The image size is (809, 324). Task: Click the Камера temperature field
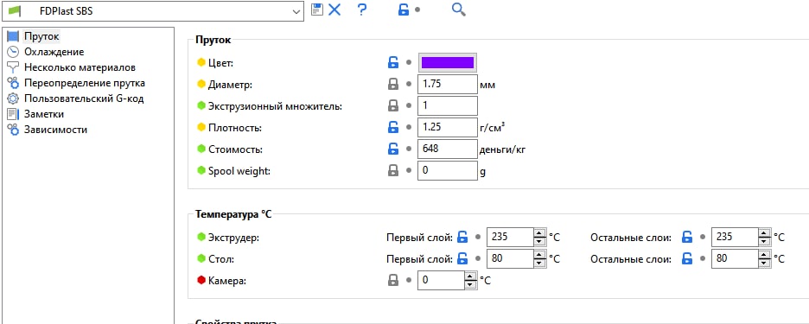441,280
